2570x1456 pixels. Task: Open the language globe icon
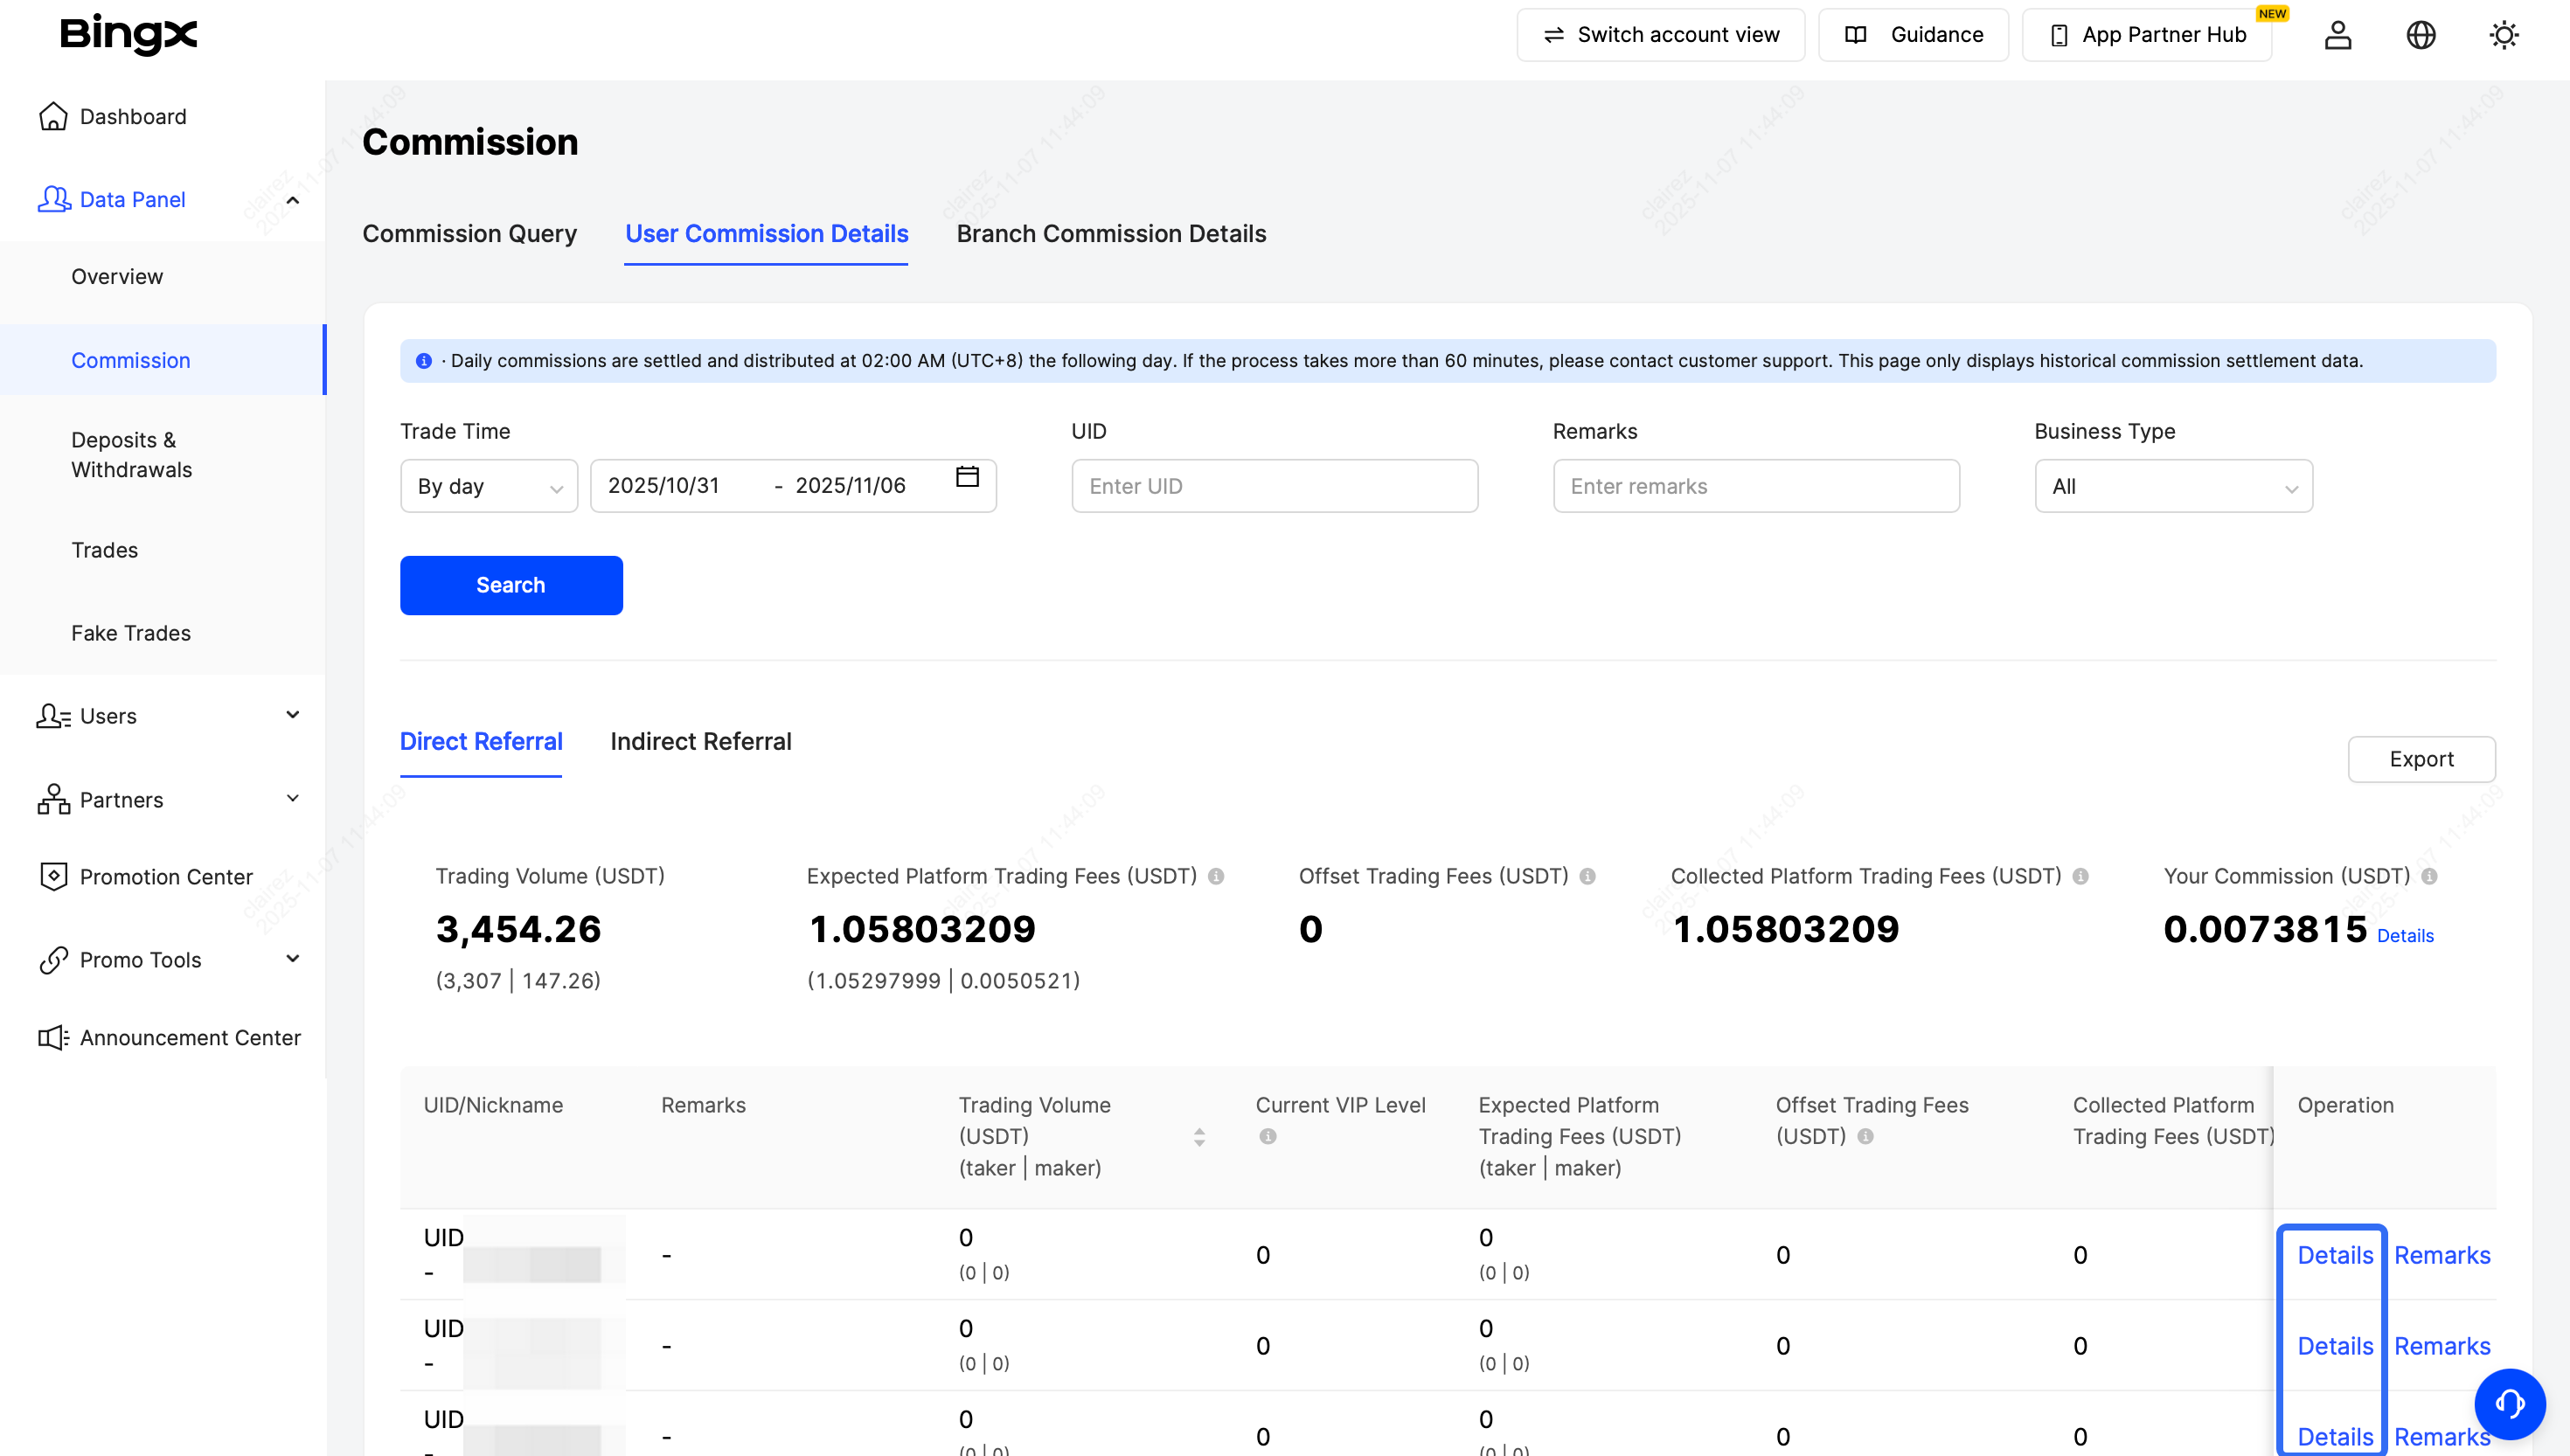pos(2420,35)
